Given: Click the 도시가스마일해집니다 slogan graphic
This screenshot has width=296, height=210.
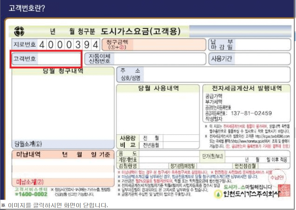Looking at the screenshot, I should (x=248, y=187).
